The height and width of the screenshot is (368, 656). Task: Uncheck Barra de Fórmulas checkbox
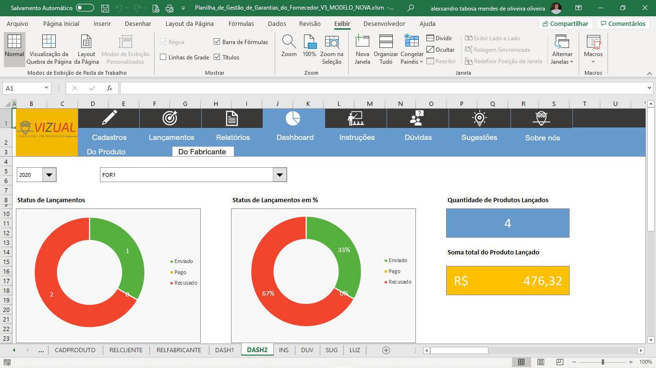(217, 42)
